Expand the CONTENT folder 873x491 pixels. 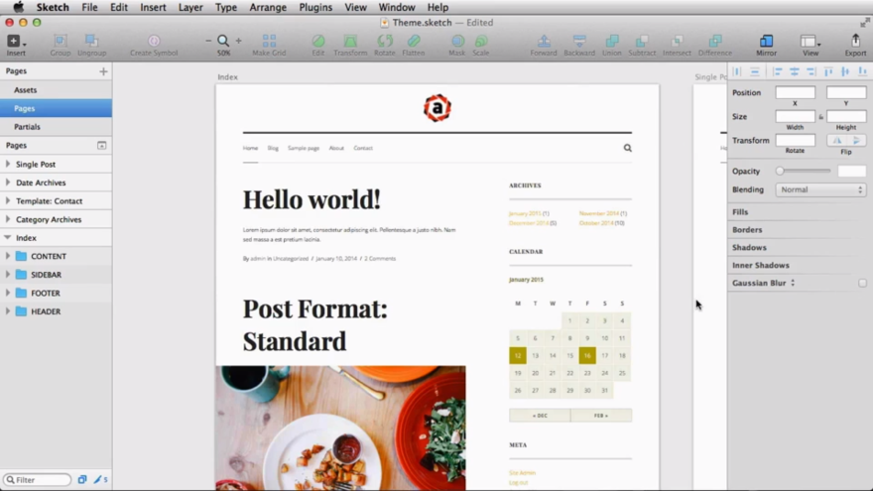pos(7,256)
